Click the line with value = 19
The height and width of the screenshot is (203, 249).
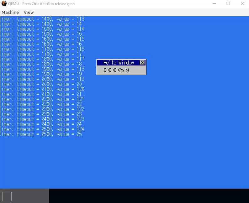click(x=41, y=74)
